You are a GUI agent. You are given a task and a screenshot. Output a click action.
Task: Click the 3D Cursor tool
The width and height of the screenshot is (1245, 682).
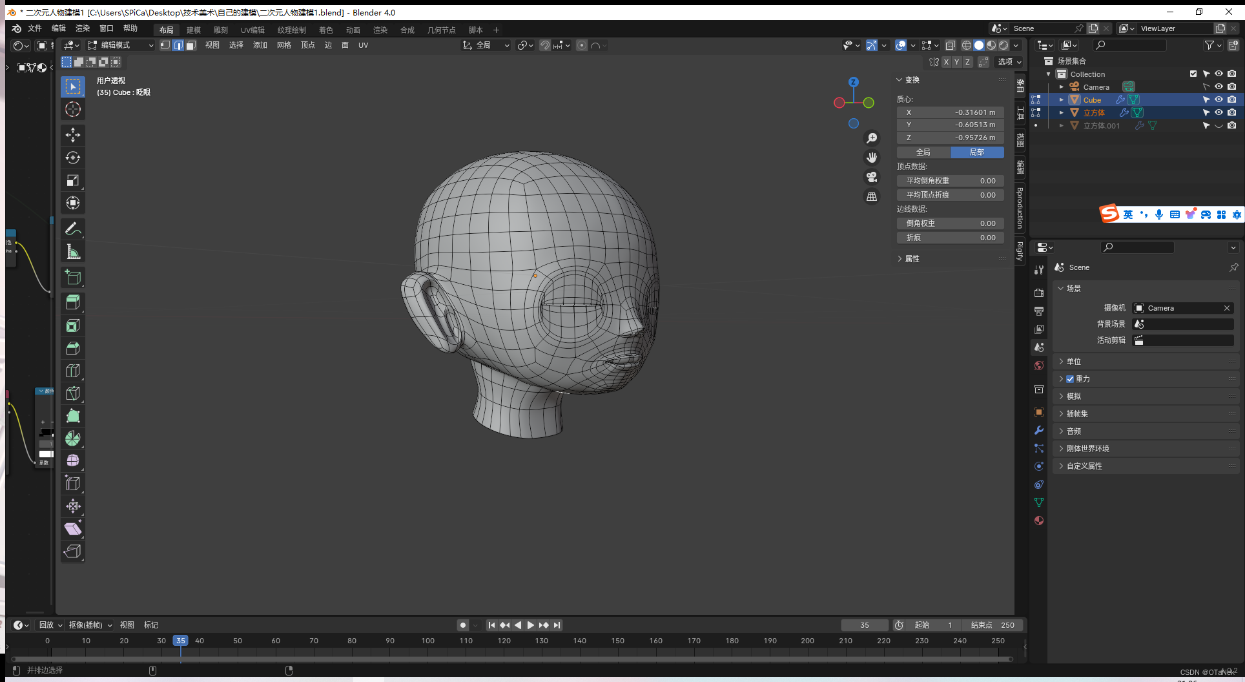(73, 109)
